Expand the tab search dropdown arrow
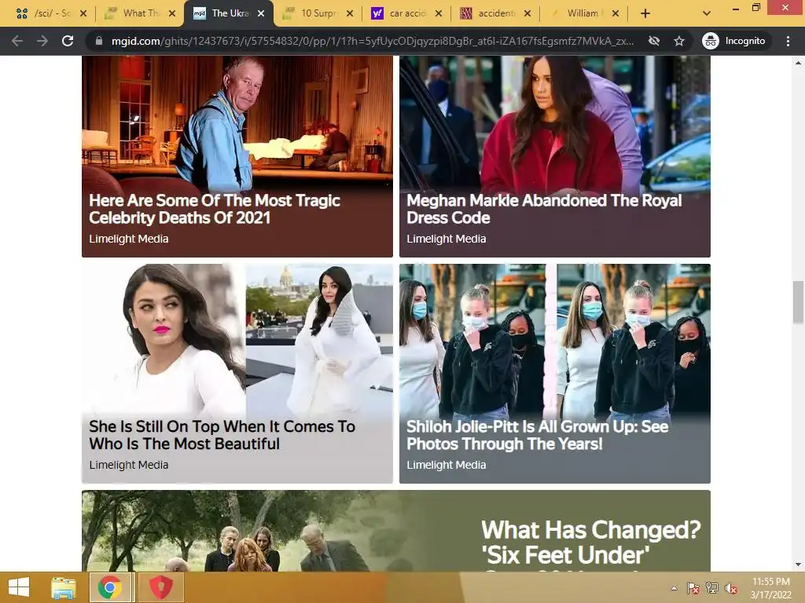This screenshot has height=603, width=805. tap(707, 13)
